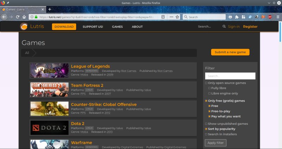This screenshot has width=282, height=149.
Task: Close the Games - Lutris tab
Action: [x=43, y=9]
